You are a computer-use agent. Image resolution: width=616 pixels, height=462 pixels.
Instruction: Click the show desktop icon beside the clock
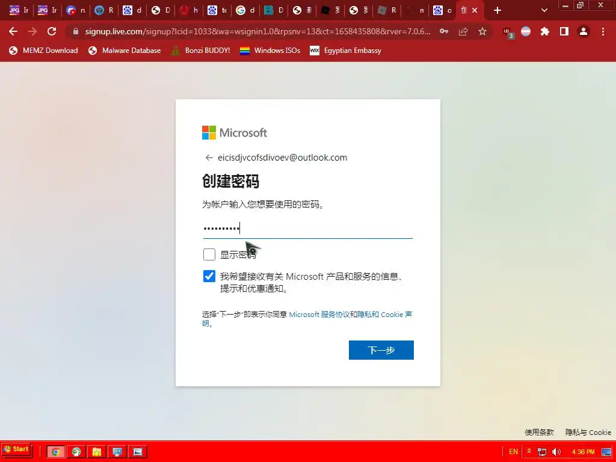point(606,452)
